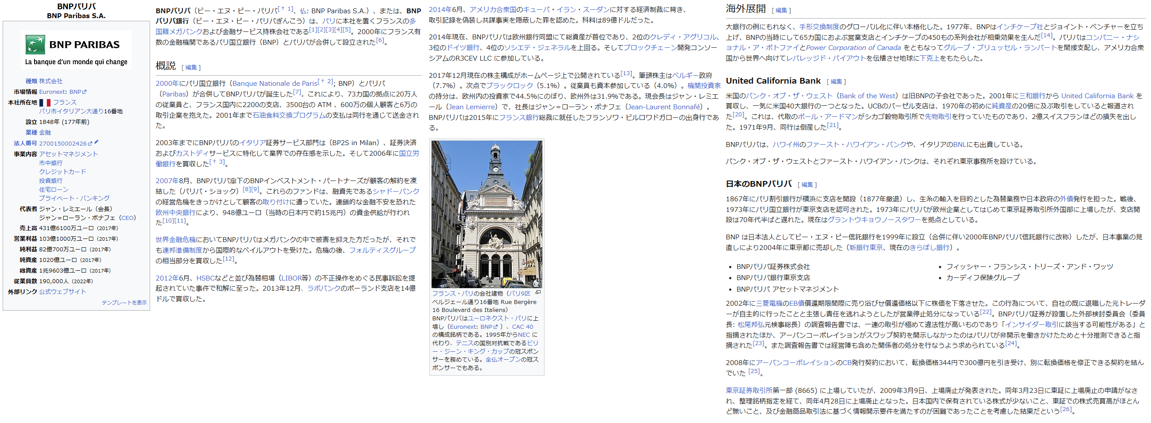1151x423 pixels.
Task: Click テンプレートを表示 at infobox bottom
Action: click(124, 303)
